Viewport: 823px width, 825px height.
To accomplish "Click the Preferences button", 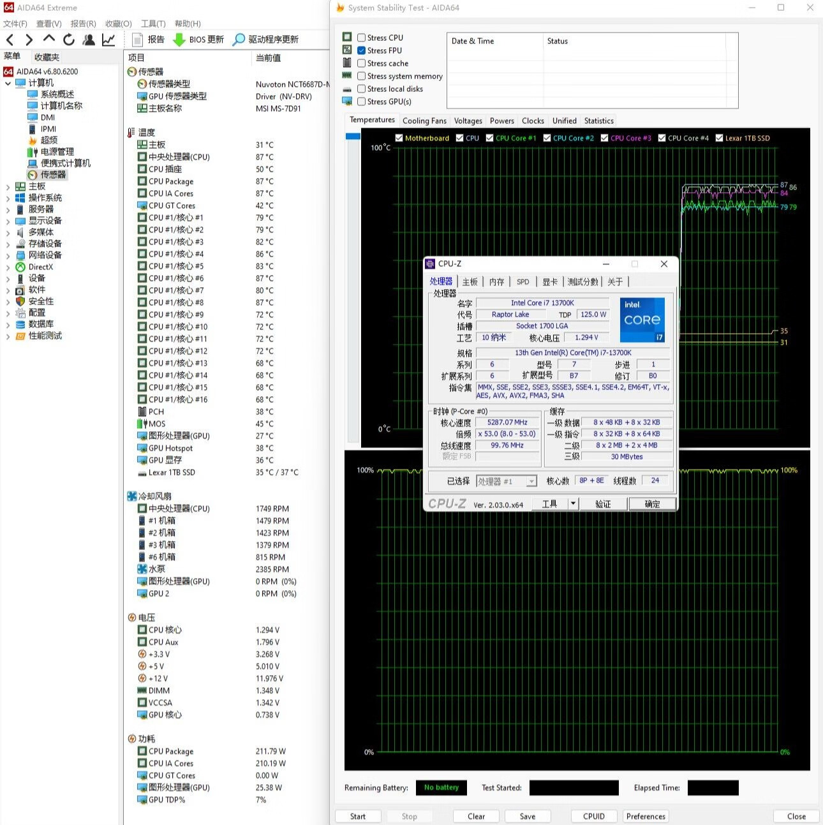I will (646, 816).
